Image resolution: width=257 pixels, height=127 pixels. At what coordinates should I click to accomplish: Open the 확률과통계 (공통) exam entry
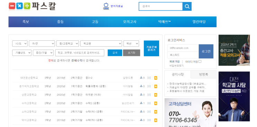96,86
